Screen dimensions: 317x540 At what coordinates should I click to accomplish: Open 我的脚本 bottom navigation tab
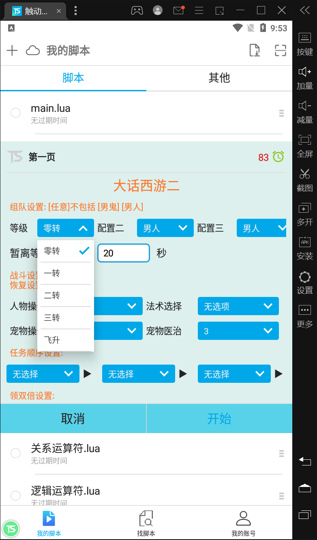[x=49, y=523]
